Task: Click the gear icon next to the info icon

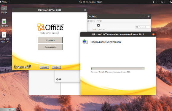Action: (60, 79)
